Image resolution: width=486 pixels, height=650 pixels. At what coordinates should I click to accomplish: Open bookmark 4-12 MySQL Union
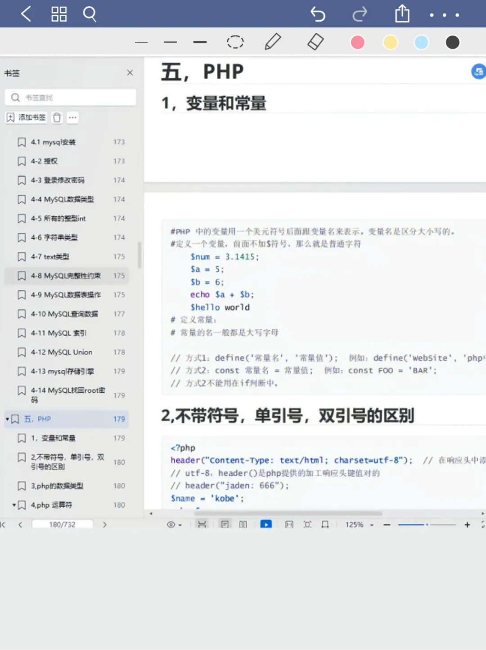tap(67, 352)
